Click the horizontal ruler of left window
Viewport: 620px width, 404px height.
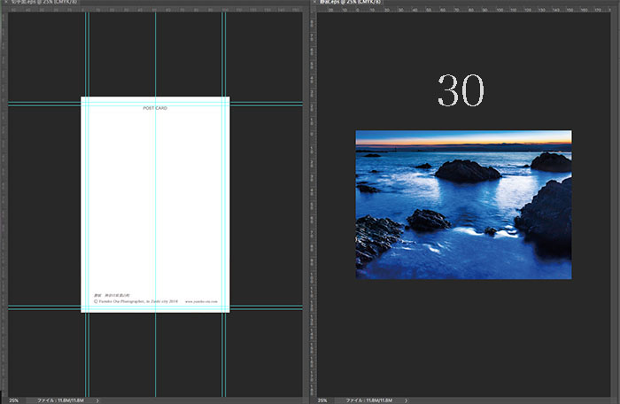[155, 9]
